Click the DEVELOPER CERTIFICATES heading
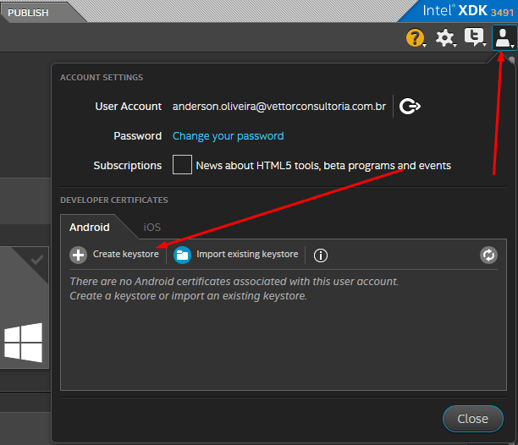This screenshot has width=518, height=445. tap(114, 200)
